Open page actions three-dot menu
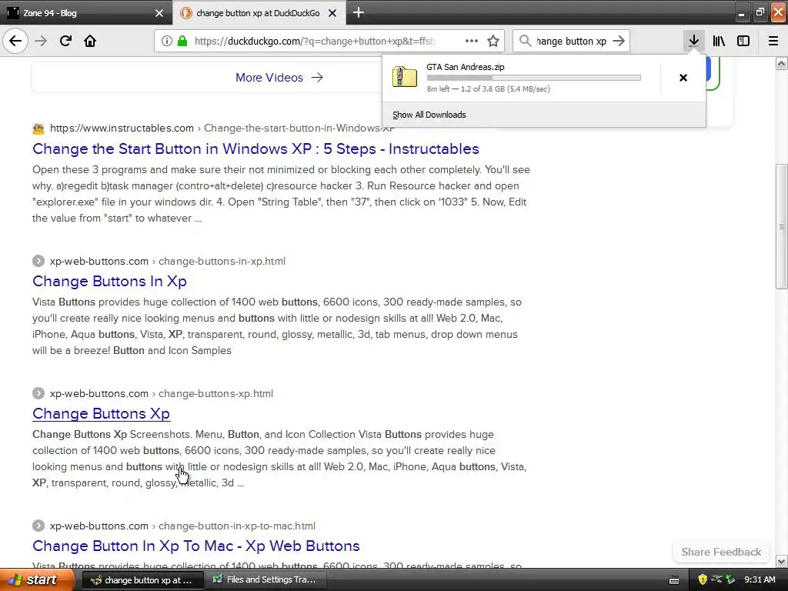The height and width of the screenshot is (591, 788). (472, 41)
